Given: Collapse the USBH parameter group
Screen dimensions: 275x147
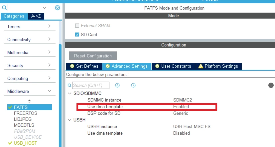Looking at the screenshot, I should [69, 120].
